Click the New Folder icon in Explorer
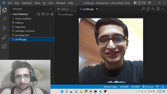Viewport: 167px width, 94px height. [x=43, y=14]
